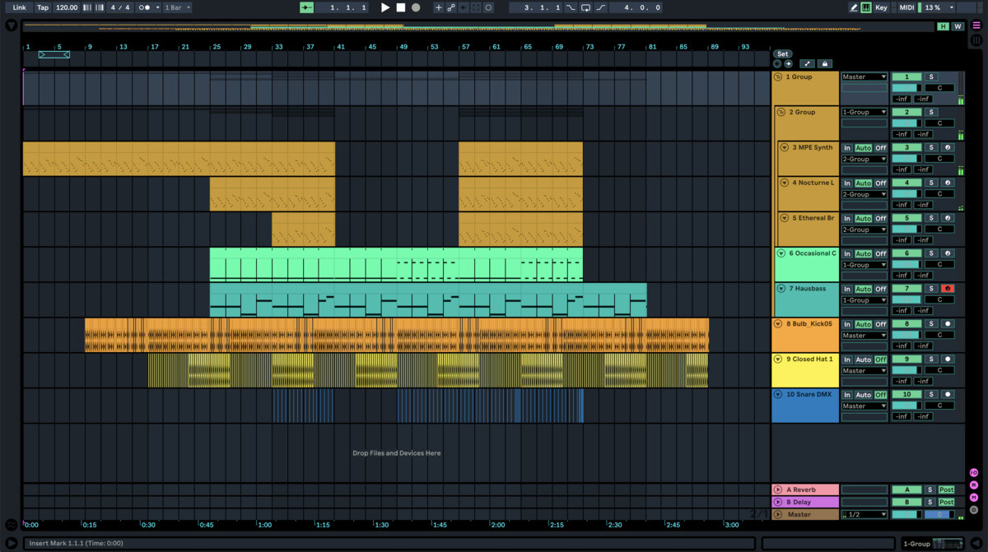Open the 1 Bar quantization dropdown
Viewport: 988px width, 552px height.
tap(177, 7)
